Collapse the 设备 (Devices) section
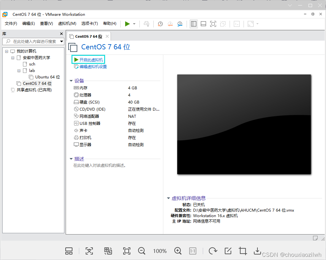 pos(71,81)
